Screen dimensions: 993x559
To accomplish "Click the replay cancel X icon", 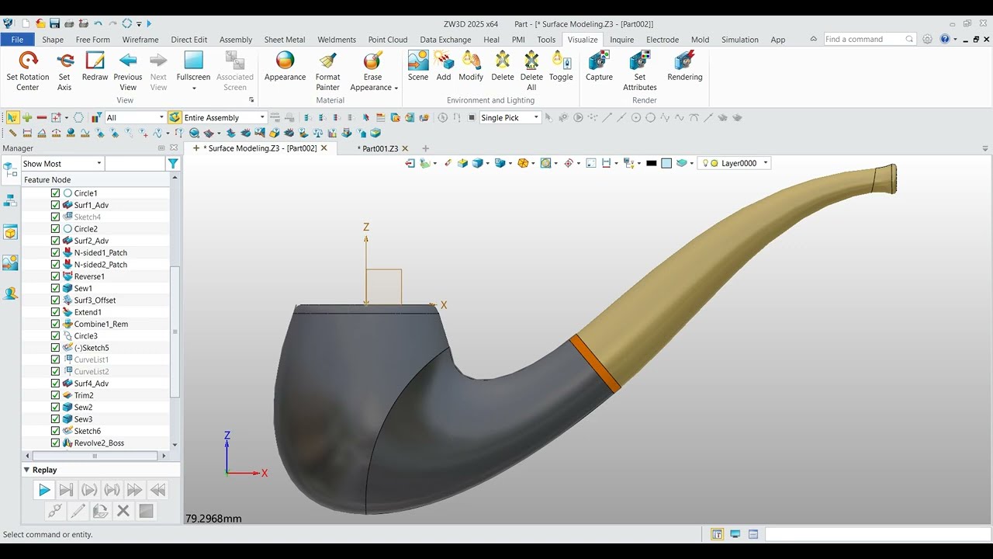I will coord(123,511).
